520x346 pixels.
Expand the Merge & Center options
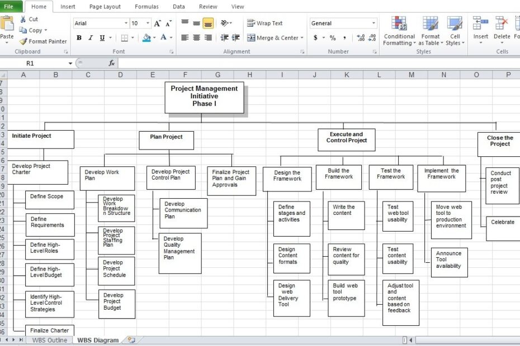point(303,38)
